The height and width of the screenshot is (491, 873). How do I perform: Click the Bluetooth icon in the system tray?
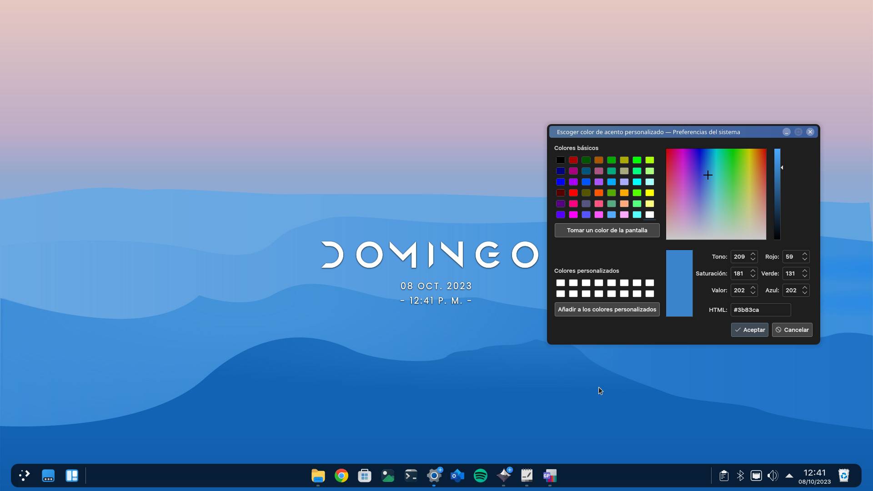740,476
